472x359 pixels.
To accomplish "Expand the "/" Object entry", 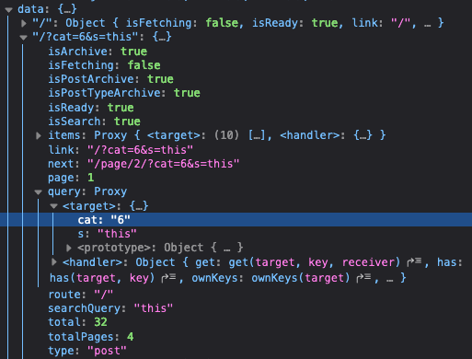I will [24, 23].
